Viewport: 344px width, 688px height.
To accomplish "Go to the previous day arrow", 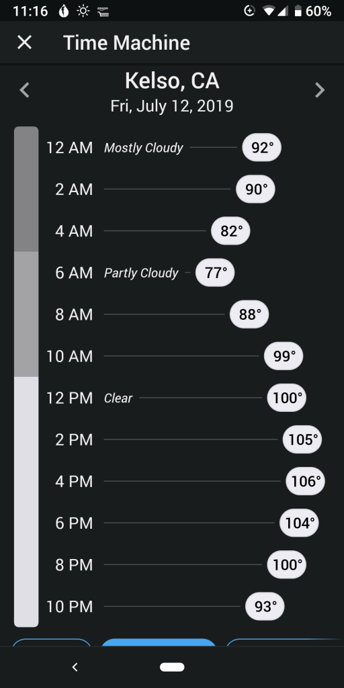I will (25, 91).
